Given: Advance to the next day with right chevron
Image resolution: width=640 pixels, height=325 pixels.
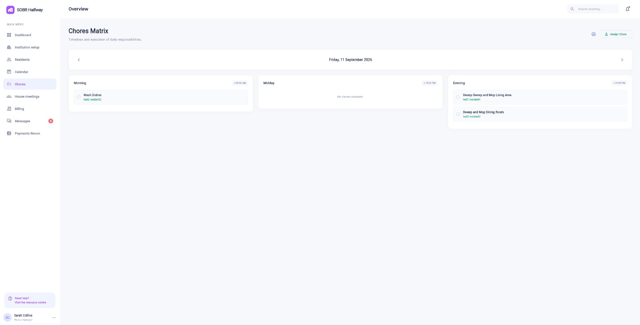Looking at the screenshot, I should click(x=622, y=60).
